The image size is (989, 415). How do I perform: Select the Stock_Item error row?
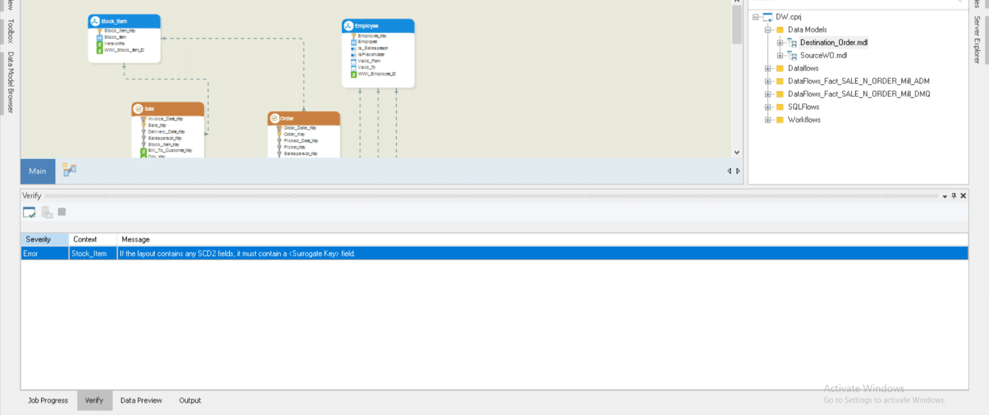pos(235,254)
